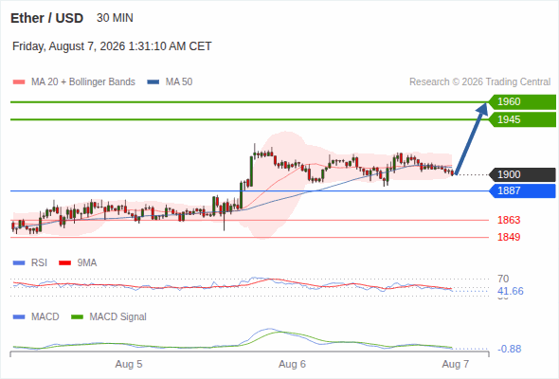Viewport: 559px width, 379px height.
Task: Click the MACD Signal green legend swatch
Action: click(77, 316)
